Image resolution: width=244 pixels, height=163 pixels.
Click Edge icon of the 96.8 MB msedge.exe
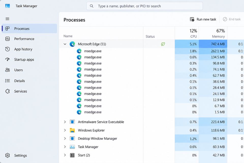pyautogui.click(x=79, y=63)
